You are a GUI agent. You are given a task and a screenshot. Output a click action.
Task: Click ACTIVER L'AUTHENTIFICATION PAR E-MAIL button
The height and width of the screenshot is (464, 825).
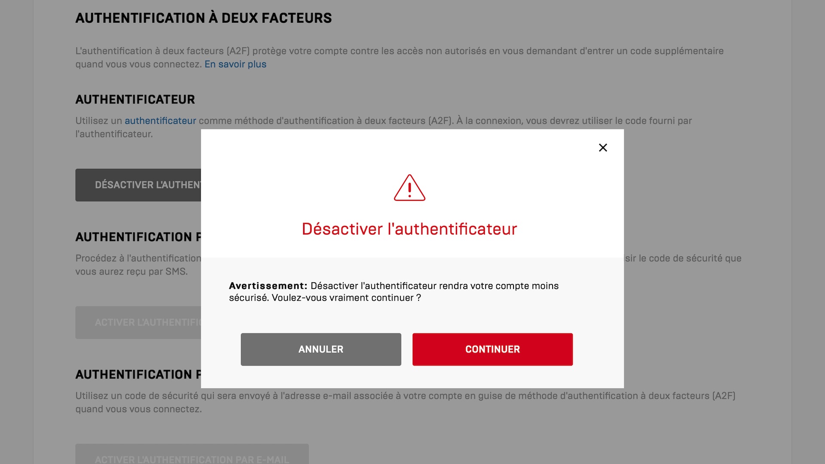(x=192, y=457)
